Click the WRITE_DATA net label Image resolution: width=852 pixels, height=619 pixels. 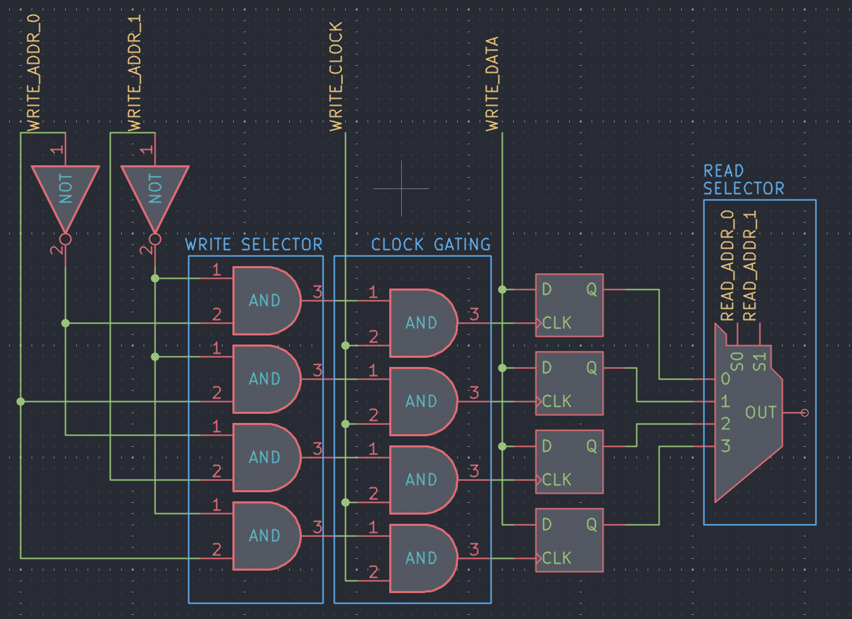tap(494, 84)
